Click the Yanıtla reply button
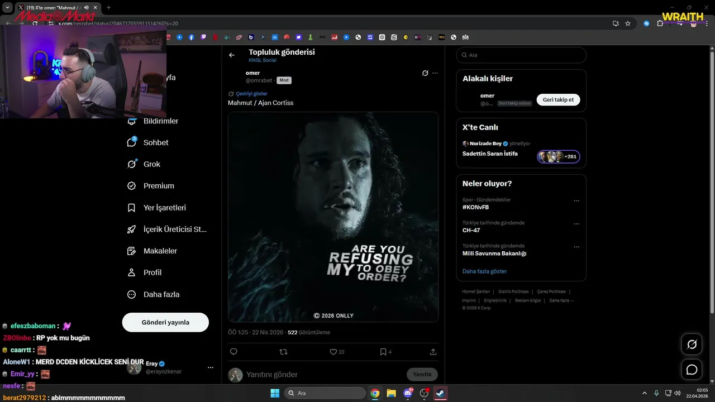The height and width of the screenshot is (402, 715). [422, 375]
